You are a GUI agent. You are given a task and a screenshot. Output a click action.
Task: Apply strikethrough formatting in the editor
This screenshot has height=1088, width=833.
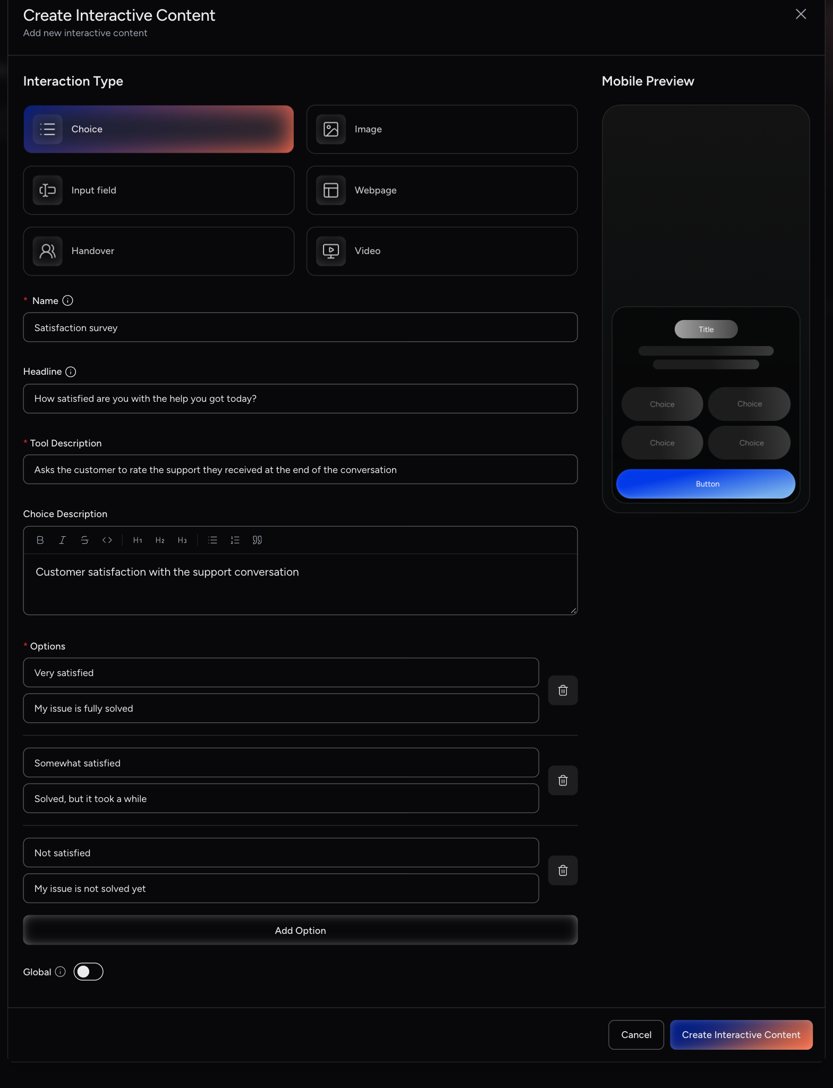[x=84, y=540]
